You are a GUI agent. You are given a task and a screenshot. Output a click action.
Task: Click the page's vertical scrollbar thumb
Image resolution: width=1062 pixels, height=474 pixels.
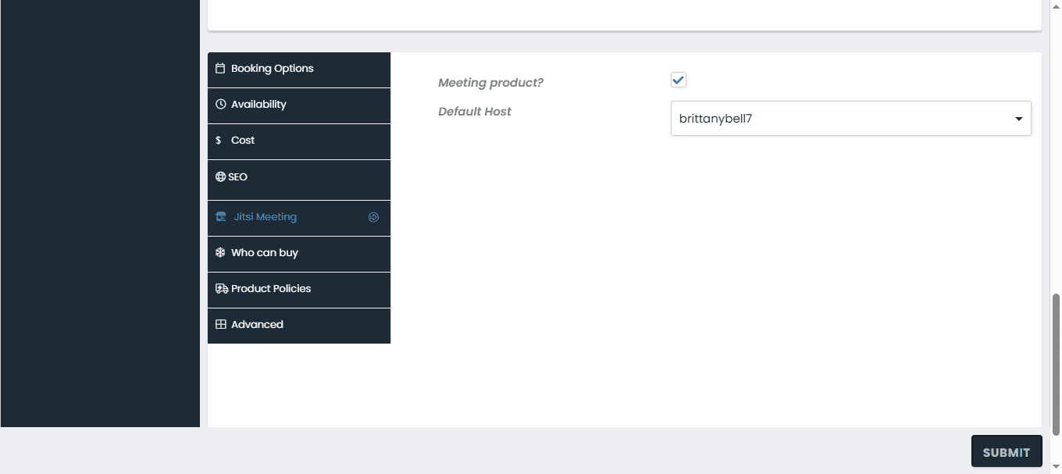tap(1057, 364)
